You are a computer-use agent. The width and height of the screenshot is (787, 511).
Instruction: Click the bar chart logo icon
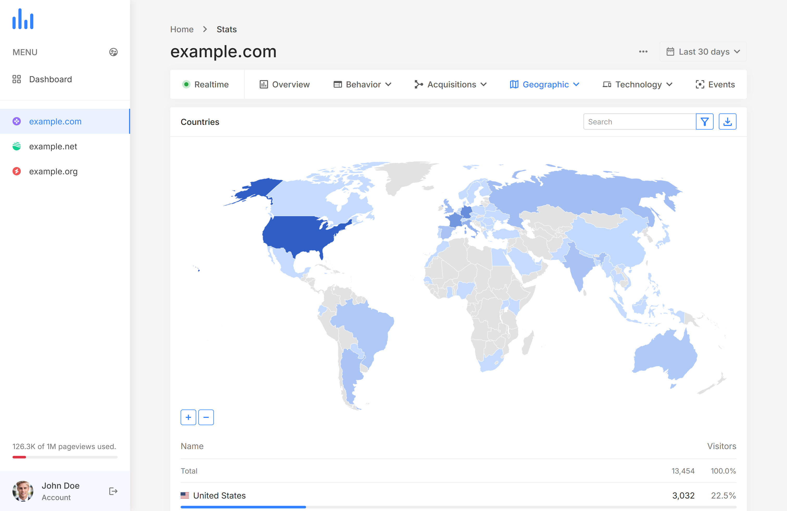pos(23,19)
